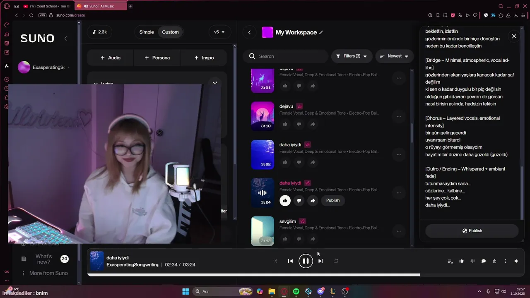Image resolution: width=530 pixels, height=298 pixels.
Task: Select the Suno AI Music browser tab
Action: 101,6
